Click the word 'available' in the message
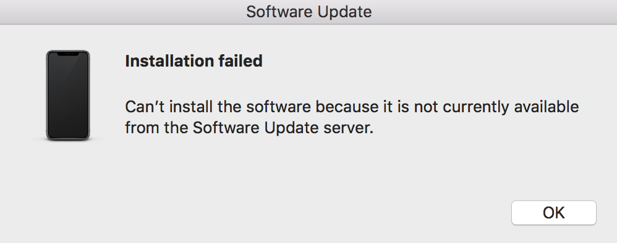The height and width of the screenshot is (243, 617). point(547,107)
